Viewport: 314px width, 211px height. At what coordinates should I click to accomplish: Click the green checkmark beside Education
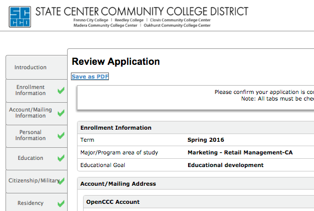pyautogui.click(x=61, y=158)
